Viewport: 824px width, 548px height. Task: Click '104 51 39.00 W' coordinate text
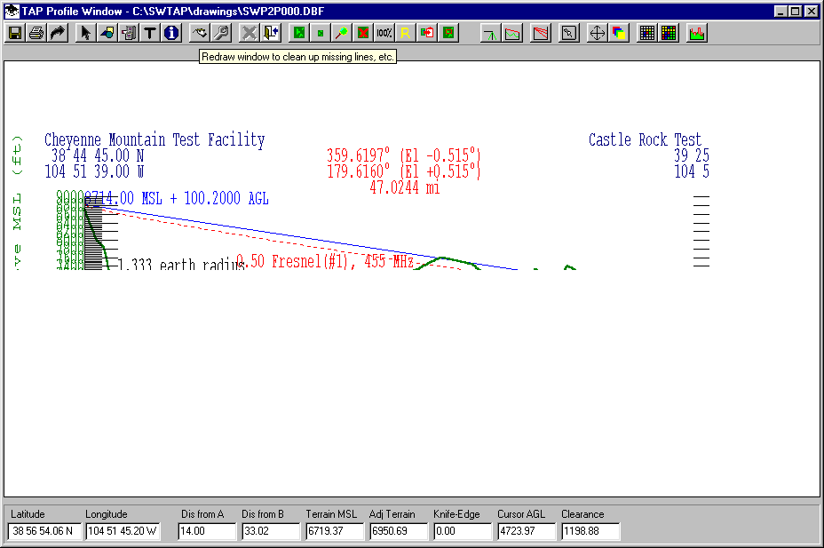[94, 171]
